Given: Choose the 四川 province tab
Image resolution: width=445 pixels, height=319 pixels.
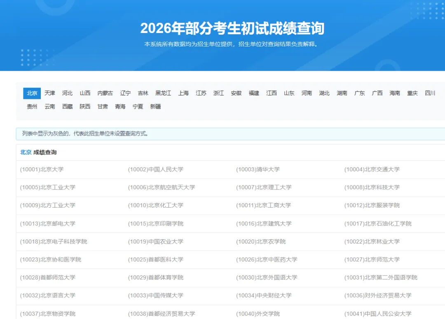Looking at the screenshot, I should [430, 93].
